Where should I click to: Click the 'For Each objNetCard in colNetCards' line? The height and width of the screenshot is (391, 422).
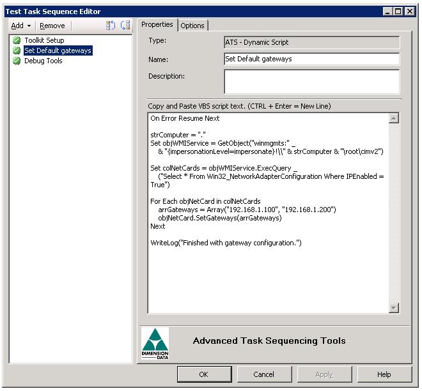coord(205,201)
